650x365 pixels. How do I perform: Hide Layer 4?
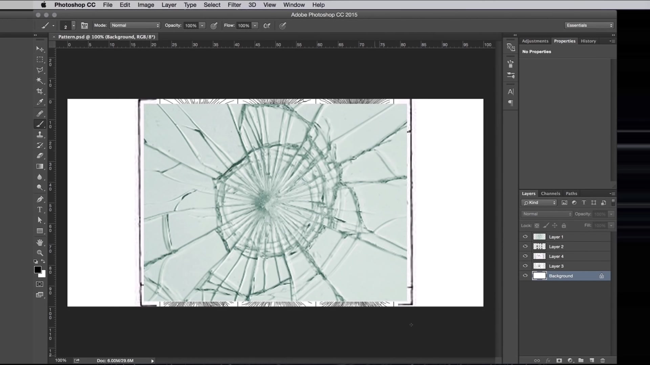tap(525, 256)
